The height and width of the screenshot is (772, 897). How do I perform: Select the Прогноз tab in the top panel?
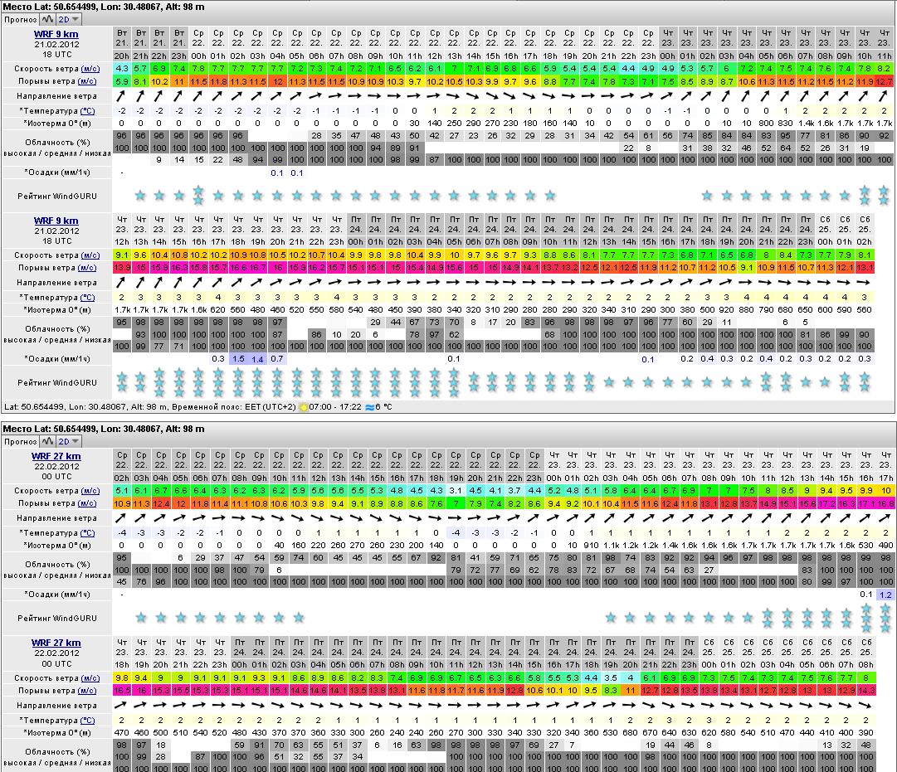20,18
